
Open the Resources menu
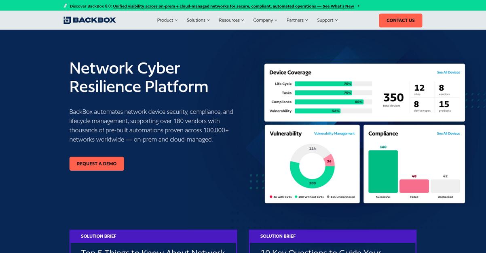click(231, 20)
